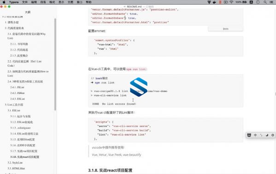Open the Notification Center list icon

click(271, 2)
